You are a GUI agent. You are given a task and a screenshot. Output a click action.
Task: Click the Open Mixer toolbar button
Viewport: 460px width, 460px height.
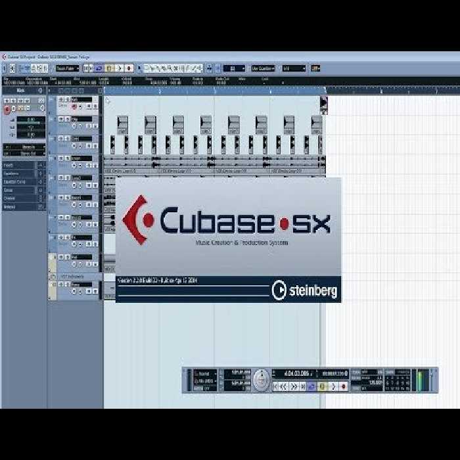point(45,68)
